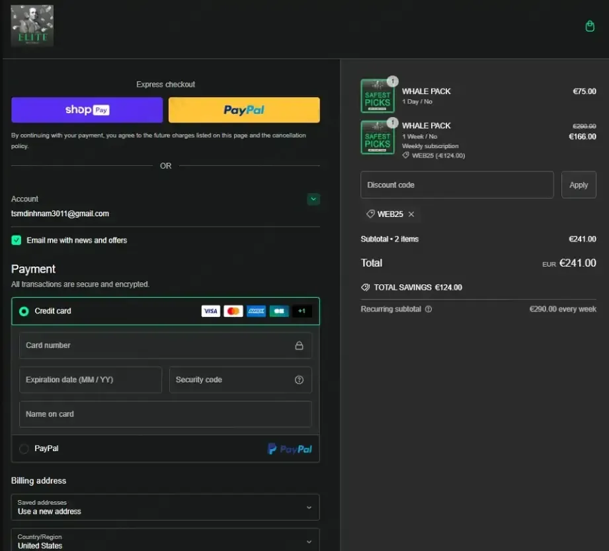Pay with PayPal express checkout button
The width and height of the screenshot is (609, 551).
244,110
